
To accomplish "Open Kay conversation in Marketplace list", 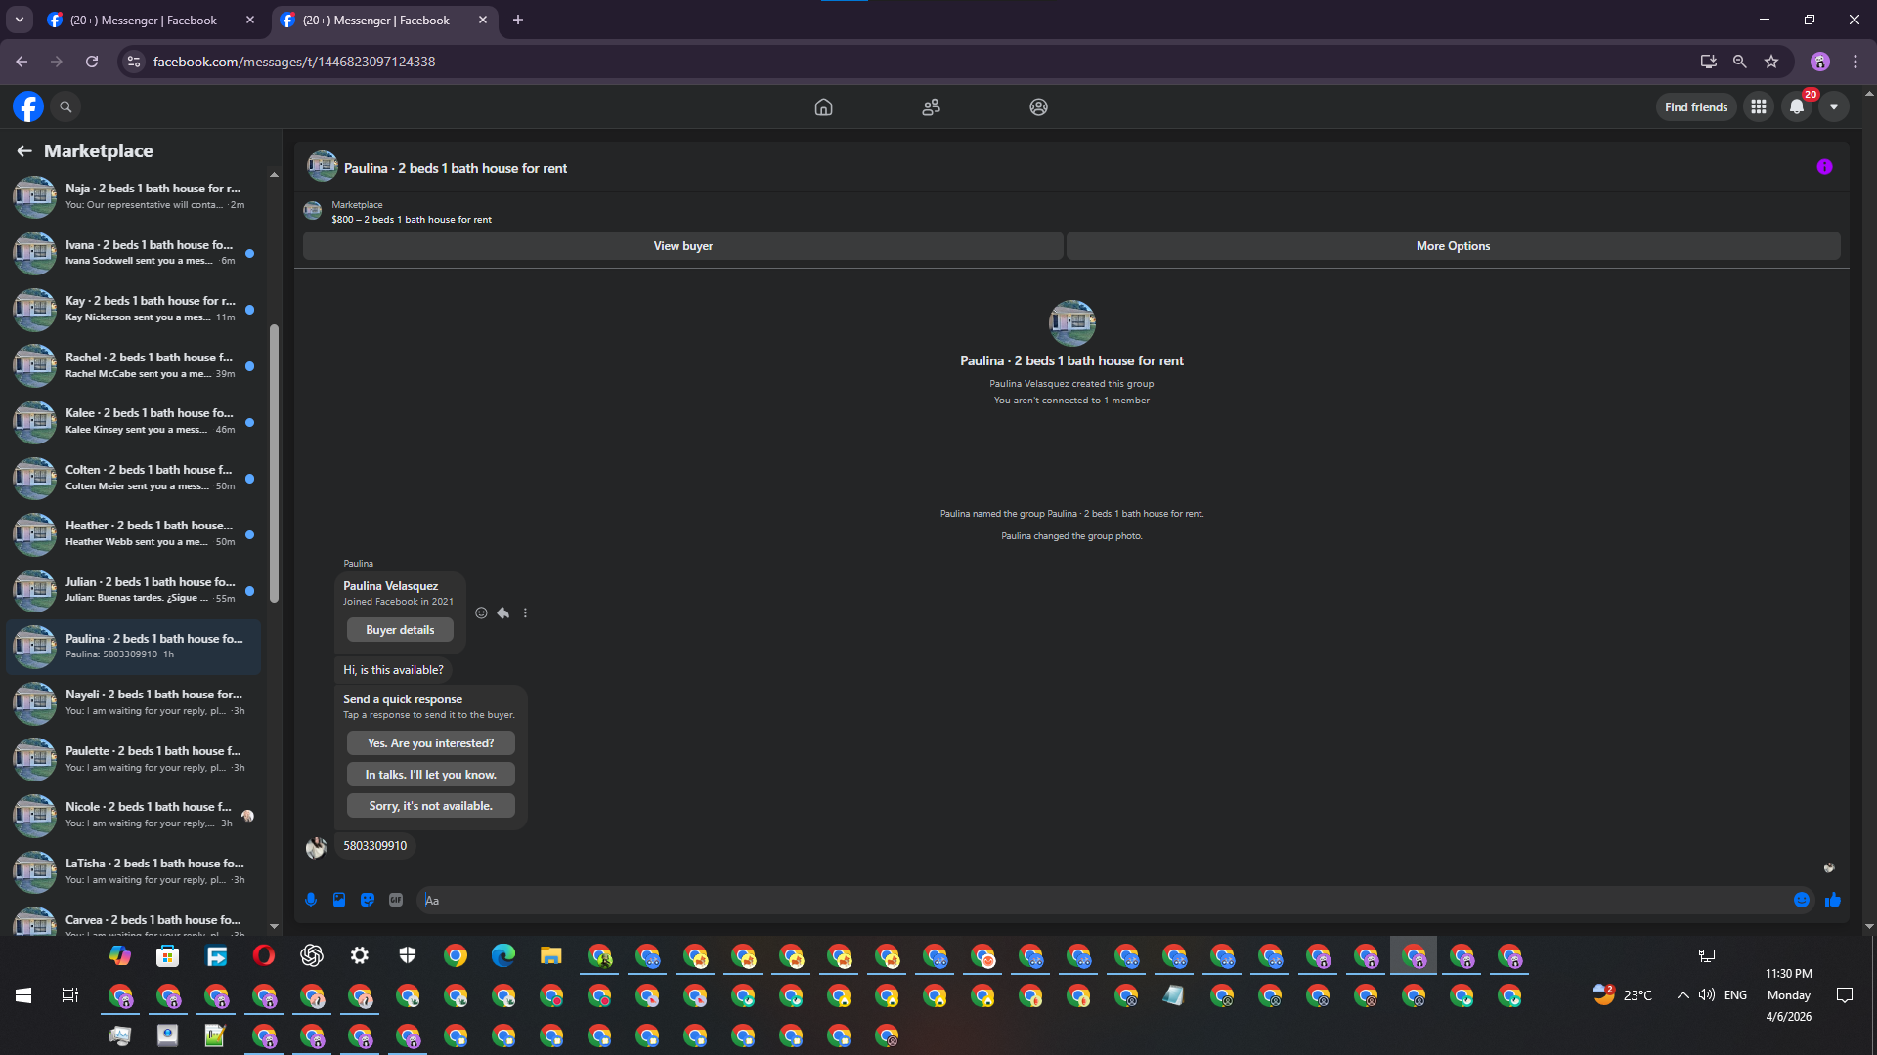I will [x=134, y=309].
